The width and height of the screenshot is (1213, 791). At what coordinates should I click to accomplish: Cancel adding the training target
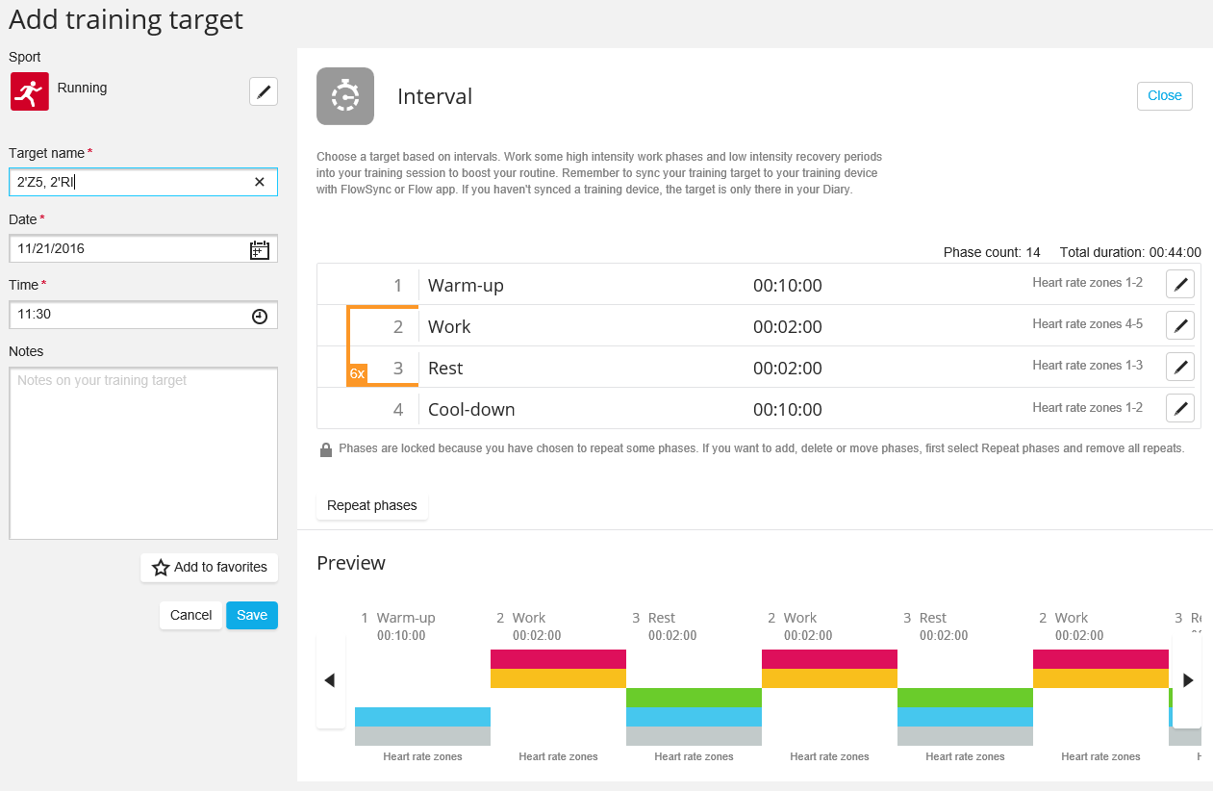(x=190, y=615)
